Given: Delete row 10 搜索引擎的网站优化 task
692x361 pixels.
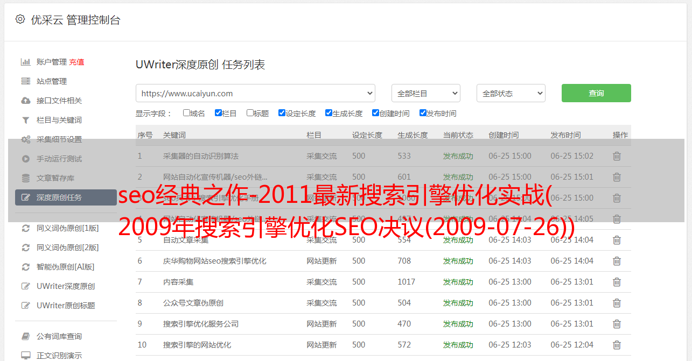Looking at the screenshot, I should [x=617, y=345].
